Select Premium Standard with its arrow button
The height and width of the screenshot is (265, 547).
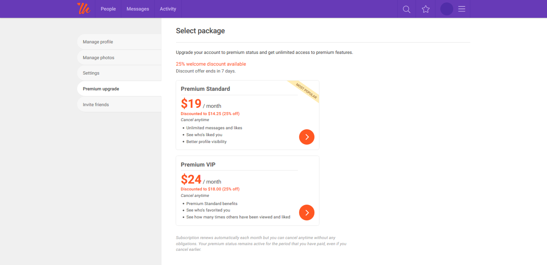click(307, 137)
